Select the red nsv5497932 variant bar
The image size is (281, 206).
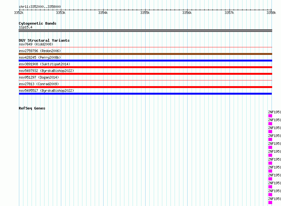tap(145, 74)
